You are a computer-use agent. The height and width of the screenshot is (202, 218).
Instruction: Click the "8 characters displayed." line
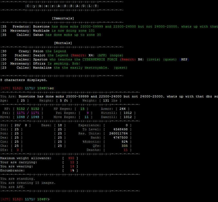(24, 80)
